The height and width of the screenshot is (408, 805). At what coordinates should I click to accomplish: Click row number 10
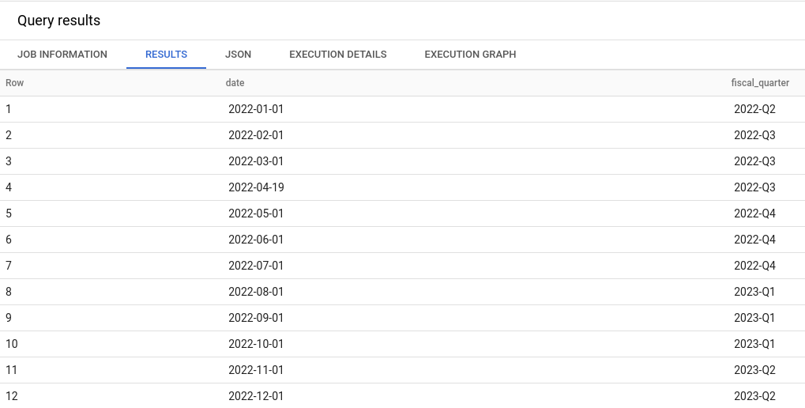pos(12,344)
